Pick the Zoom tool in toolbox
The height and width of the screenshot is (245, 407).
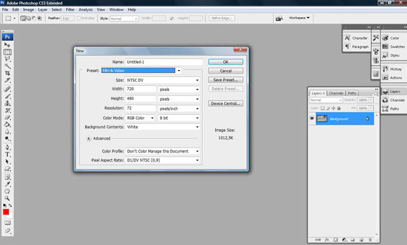pos(7,197)
